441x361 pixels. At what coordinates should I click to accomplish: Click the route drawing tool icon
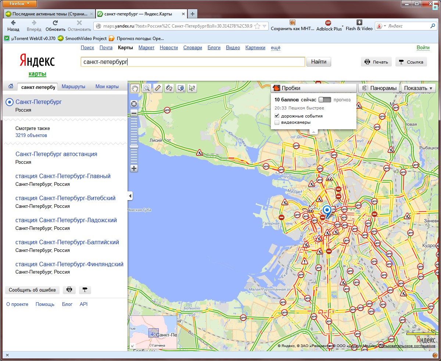pyautogui.click(x=169, y=88)
